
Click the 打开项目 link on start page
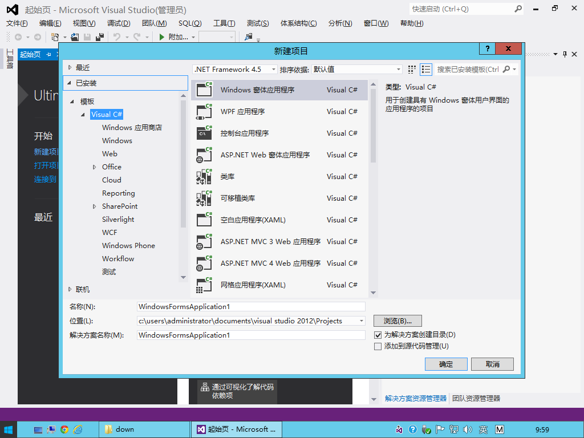pos(46,165)
